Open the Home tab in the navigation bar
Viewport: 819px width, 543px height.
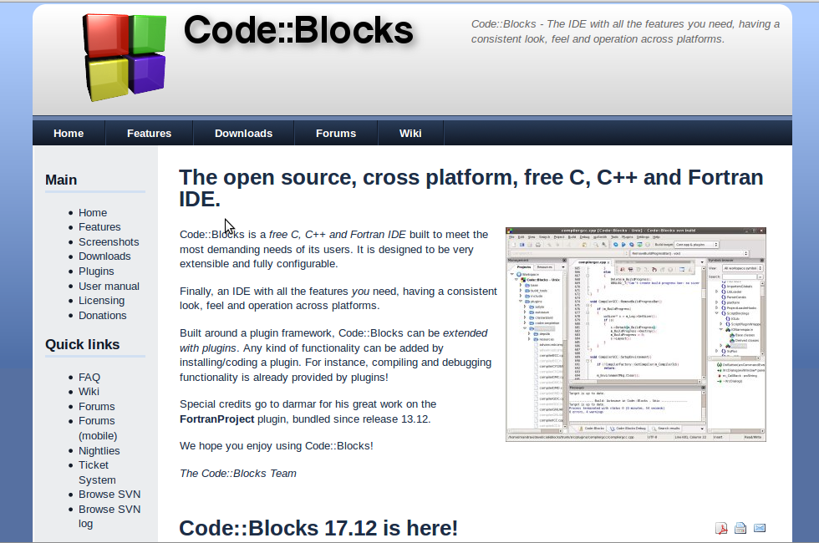[x=69, y=133]
